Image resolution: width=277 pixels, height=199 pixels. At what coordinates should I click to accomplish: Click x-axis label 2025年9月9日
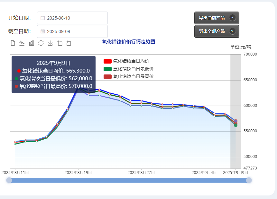[235, 173]
